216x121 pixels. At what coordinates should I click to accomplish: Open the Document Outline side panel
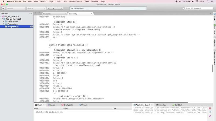[214, 57]
